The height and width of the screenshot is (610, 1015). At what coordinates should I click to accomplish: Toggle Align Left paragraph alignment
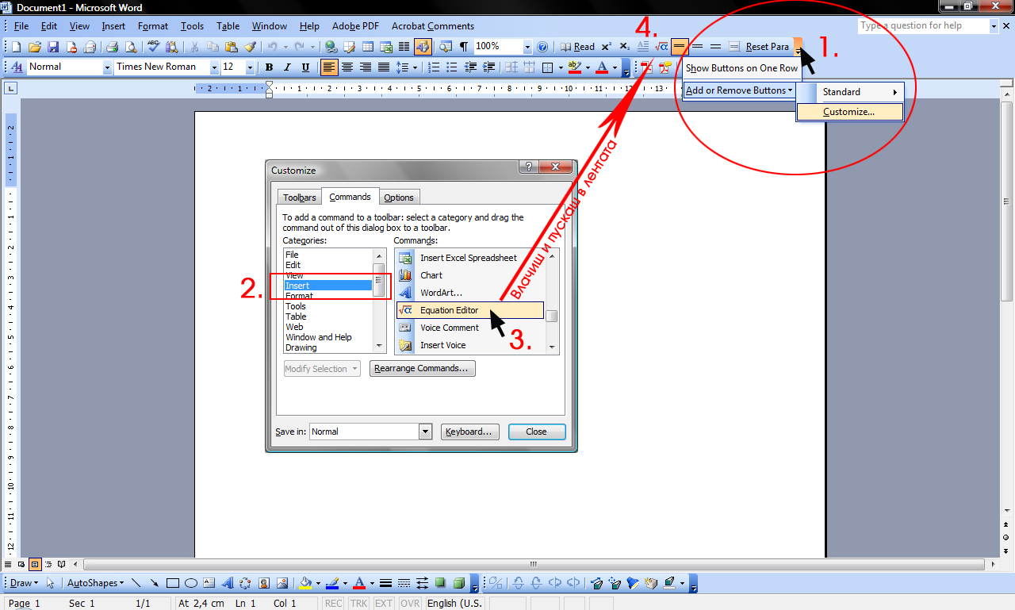[329, 67]
